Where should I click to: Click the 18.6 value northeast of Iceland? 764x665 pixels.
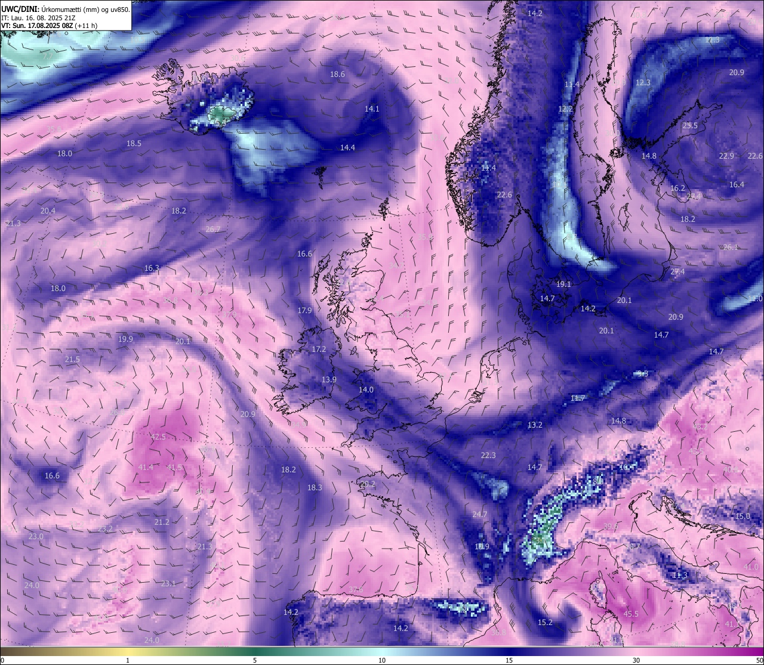pos(337,74)
